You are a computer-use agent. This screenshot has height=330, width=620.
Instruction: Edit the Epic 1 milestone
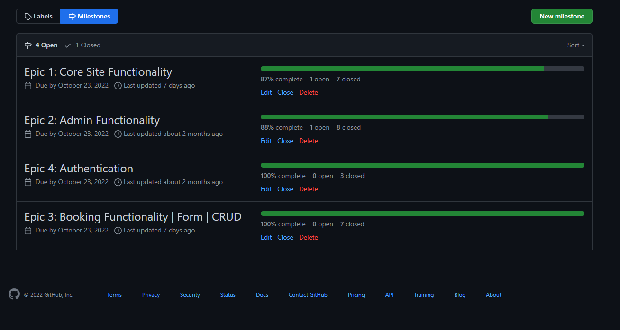(x=266, y=92)
